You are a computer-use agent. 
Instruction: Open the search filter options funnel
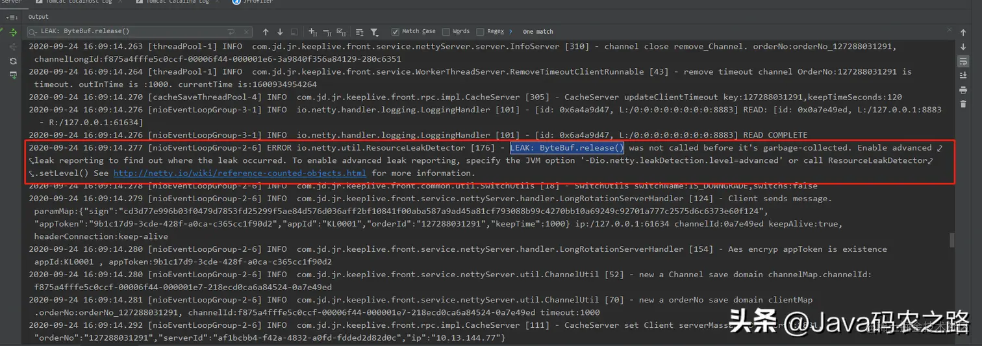click(x=374, y=32)
